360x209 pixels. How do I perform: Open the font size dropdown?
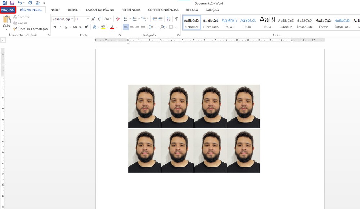(x=88, y=18)
